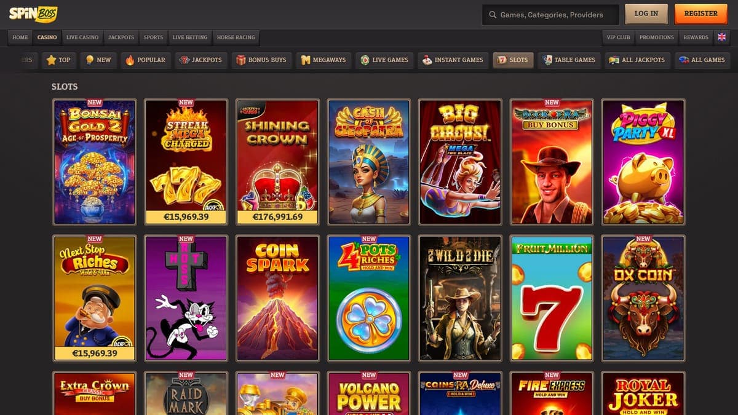Click the SpinBoss logo

(x=33, y=14)
